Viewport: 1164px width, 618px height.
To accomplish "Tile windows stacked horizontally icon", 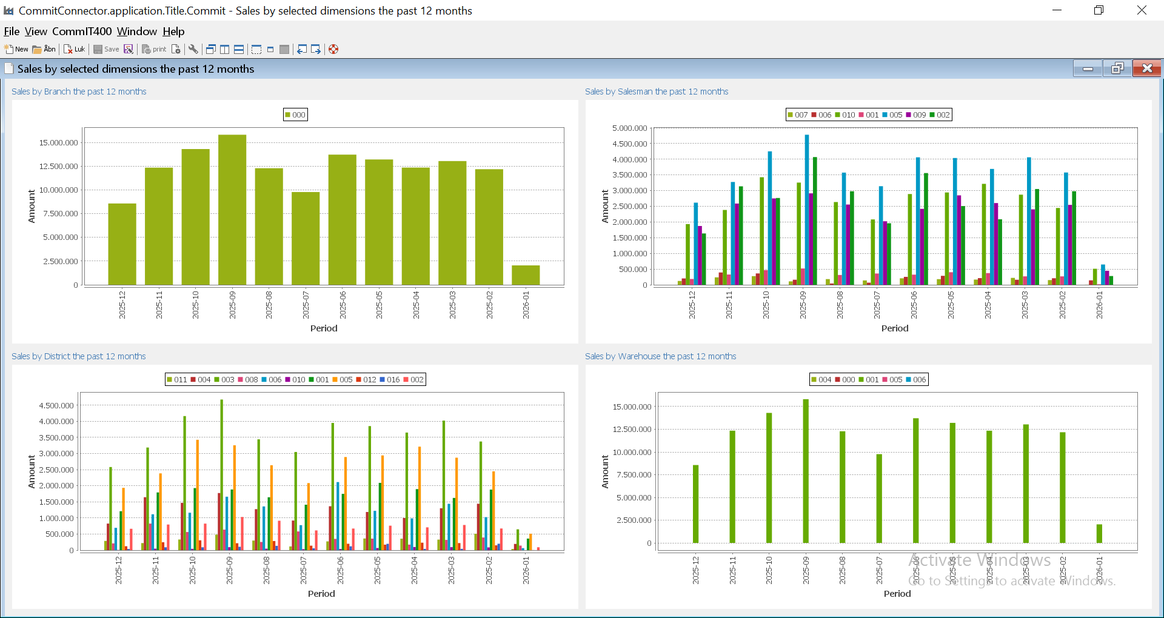I will pos(239,49).
